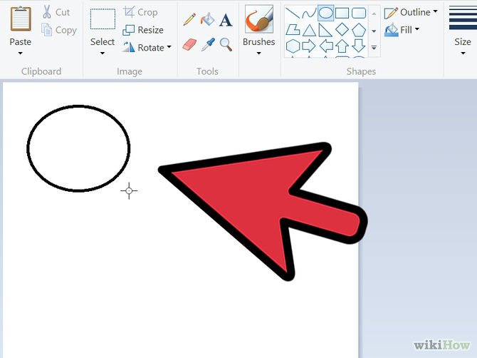477x358 pixels.
Task: Open the shape Fill dropdown
Action: click(x=402, y=30)
